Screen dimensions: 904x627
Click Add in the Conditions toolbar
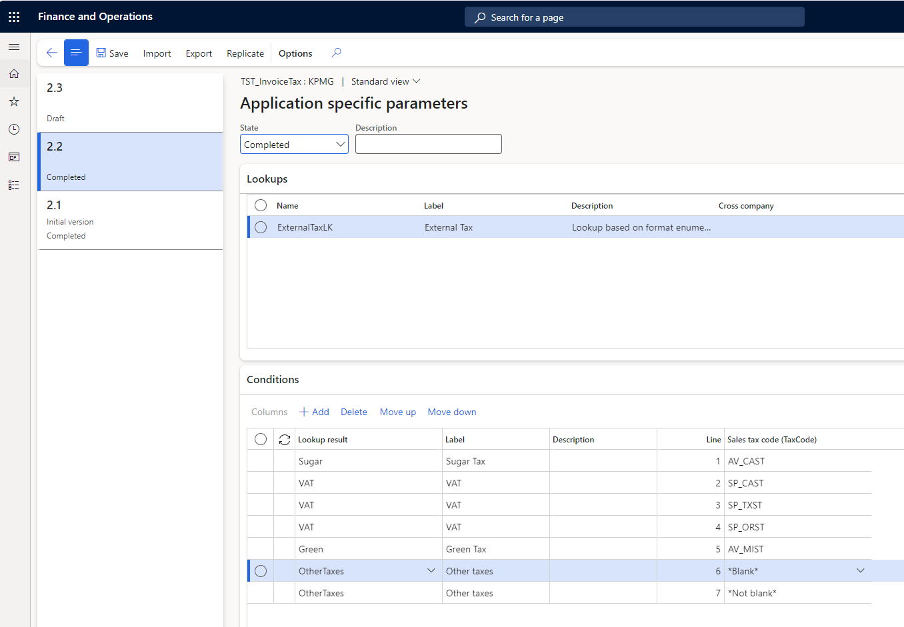(314, 412)
